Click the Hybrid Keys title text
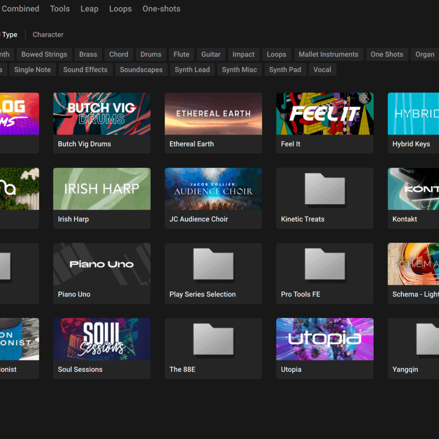439x439 pixels. pos(411,144)
